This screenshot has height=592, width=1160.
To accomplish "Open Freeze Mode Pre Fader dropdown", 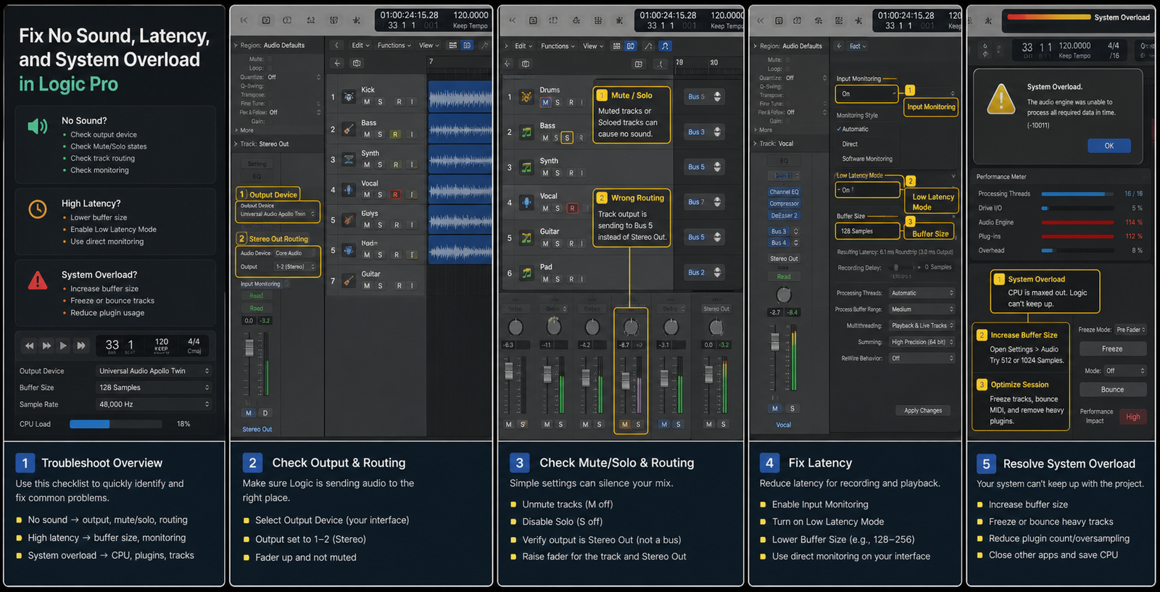I will click(x=1130, y=330).
